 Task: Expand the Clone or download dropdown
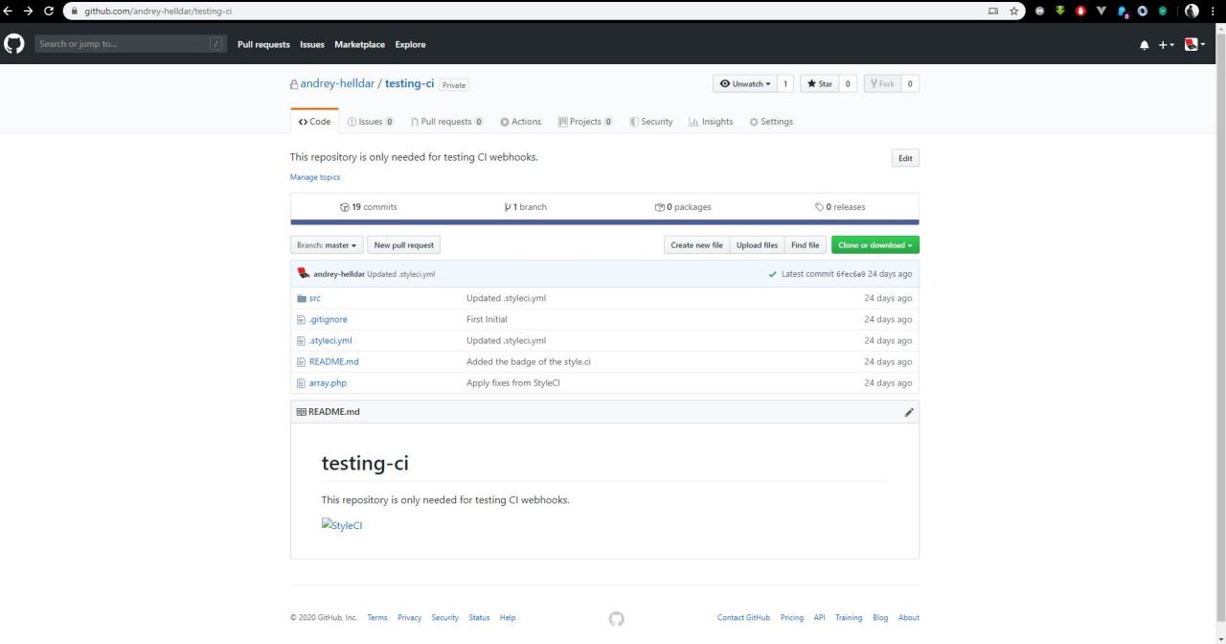point(875,245)
